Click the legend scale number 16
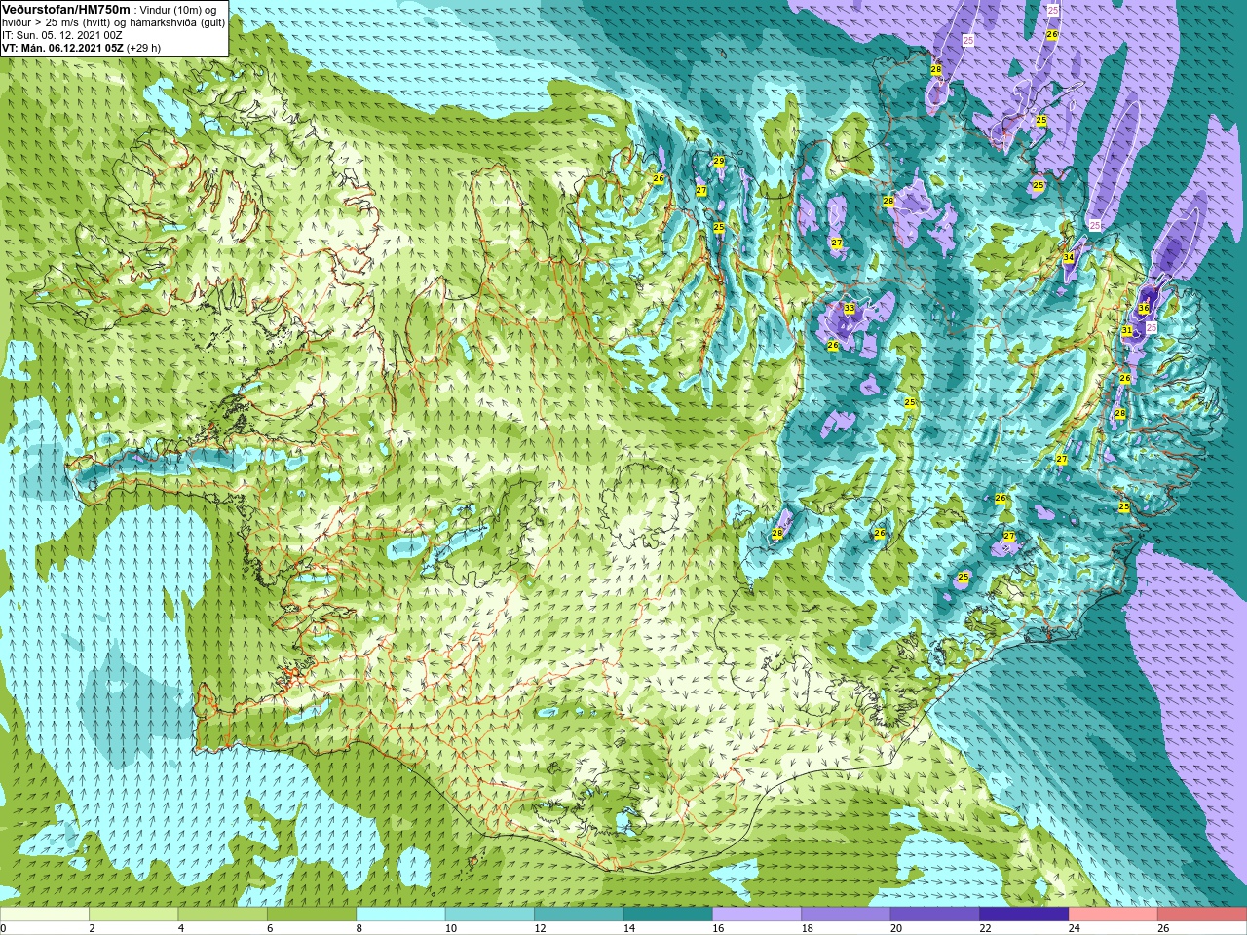 coord(717,928)
